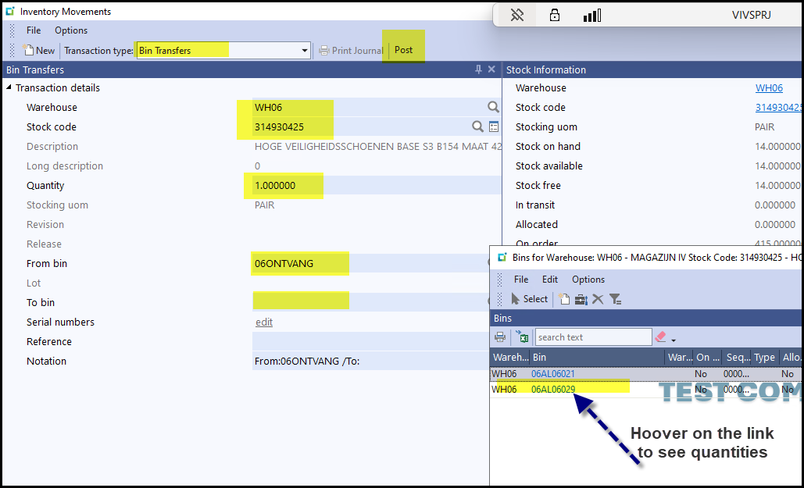
Task: Open the stock code list icon beside the magnifier
Action: (494, 126)
